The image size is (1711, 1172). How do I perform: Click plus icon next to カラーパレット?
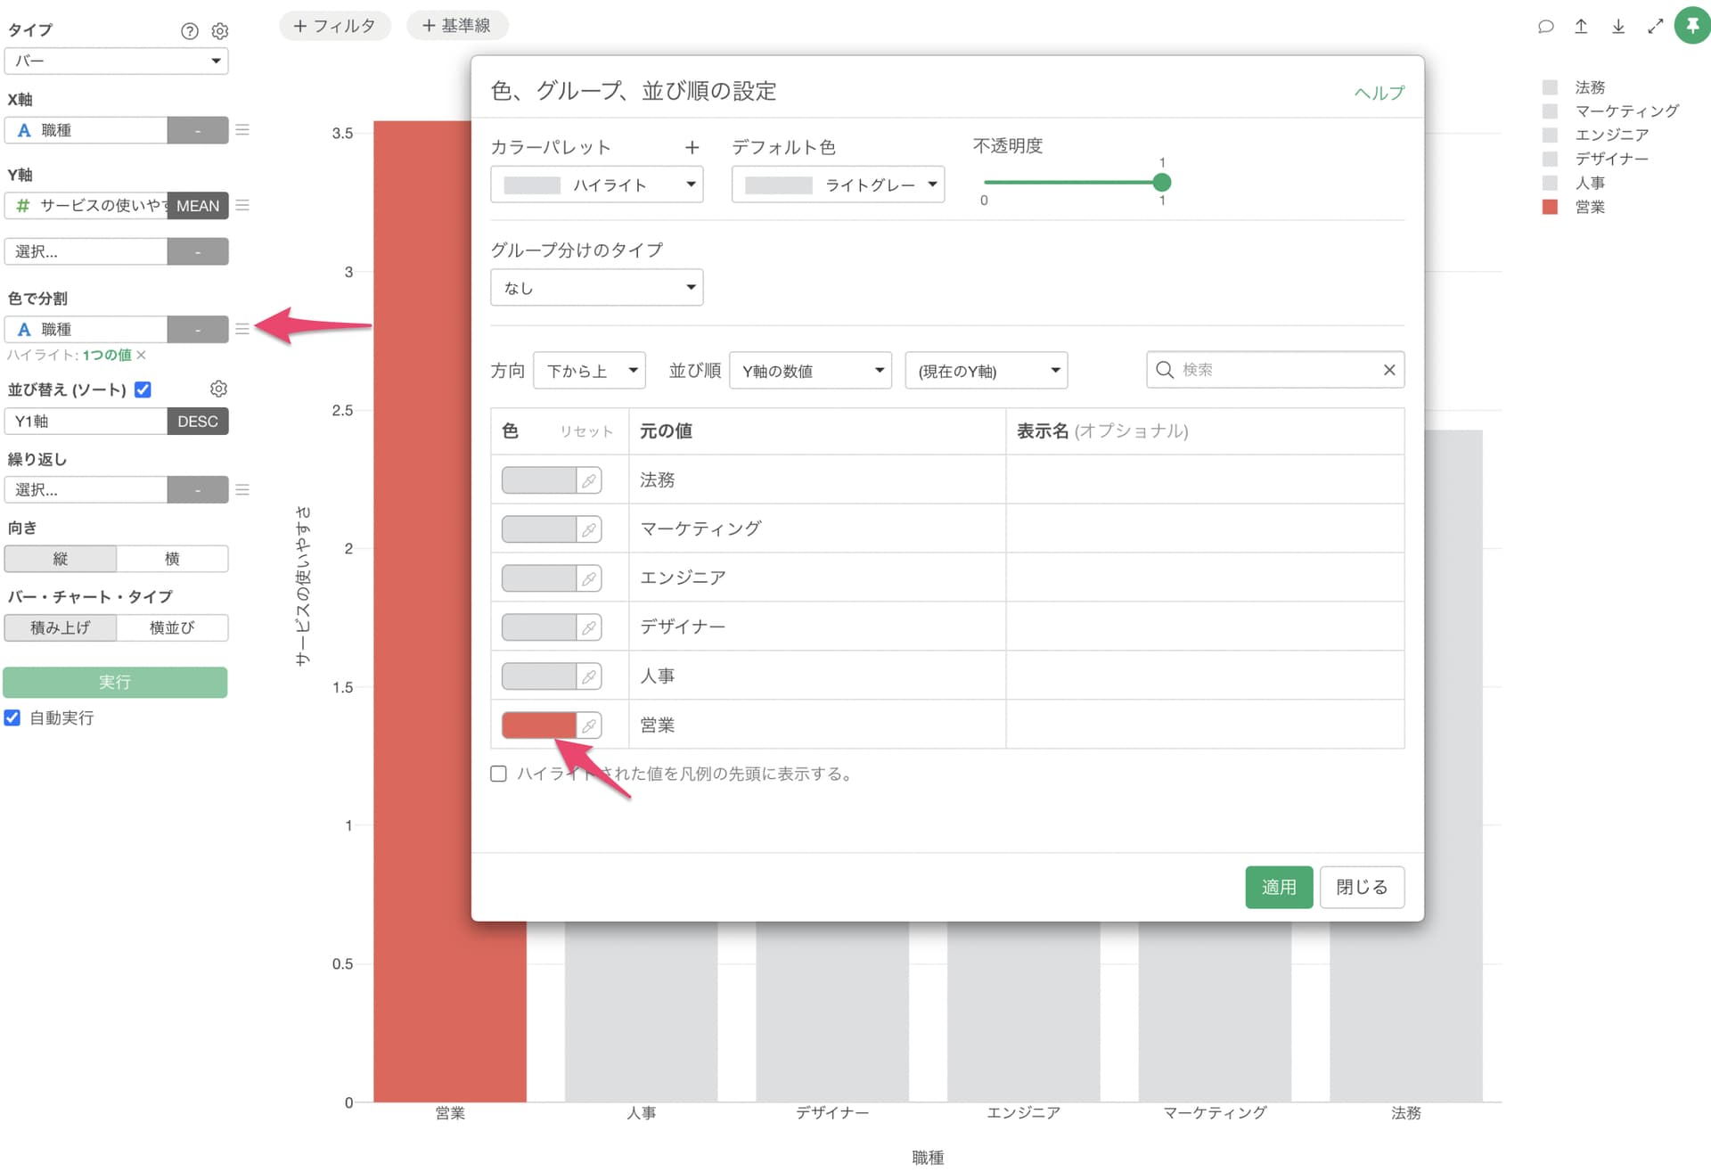click(692, 148)
